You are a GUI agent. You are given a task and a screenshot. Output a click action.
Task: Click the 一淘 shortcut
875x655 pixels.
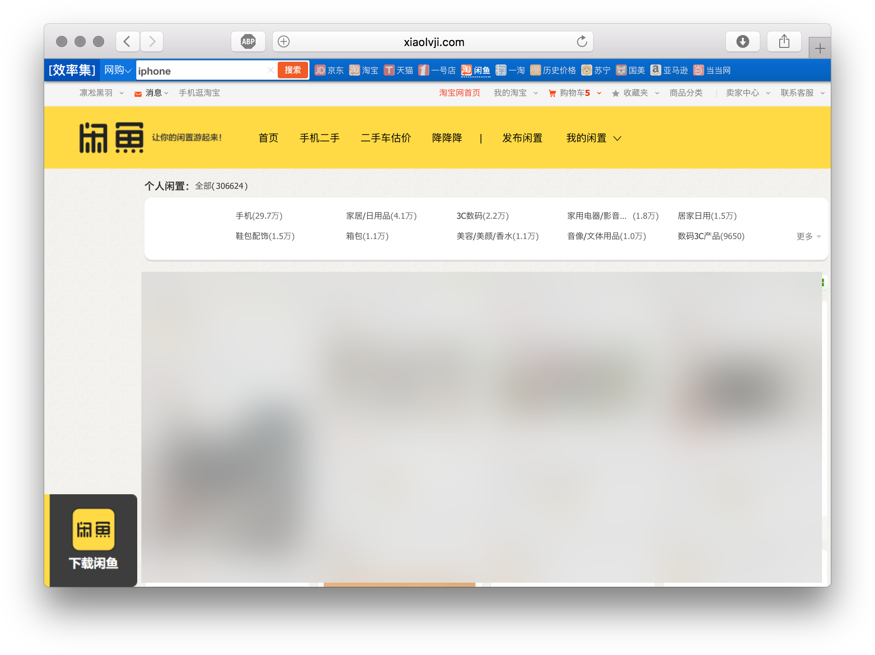[x=510, y=70]
